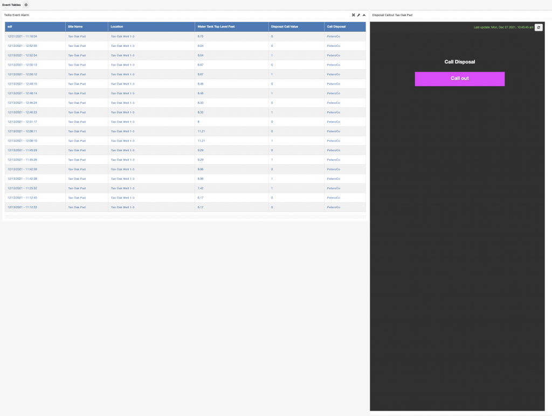Click Water Tank Top Level Feet header
The image size is (552, 416).
tap(231, 27)
